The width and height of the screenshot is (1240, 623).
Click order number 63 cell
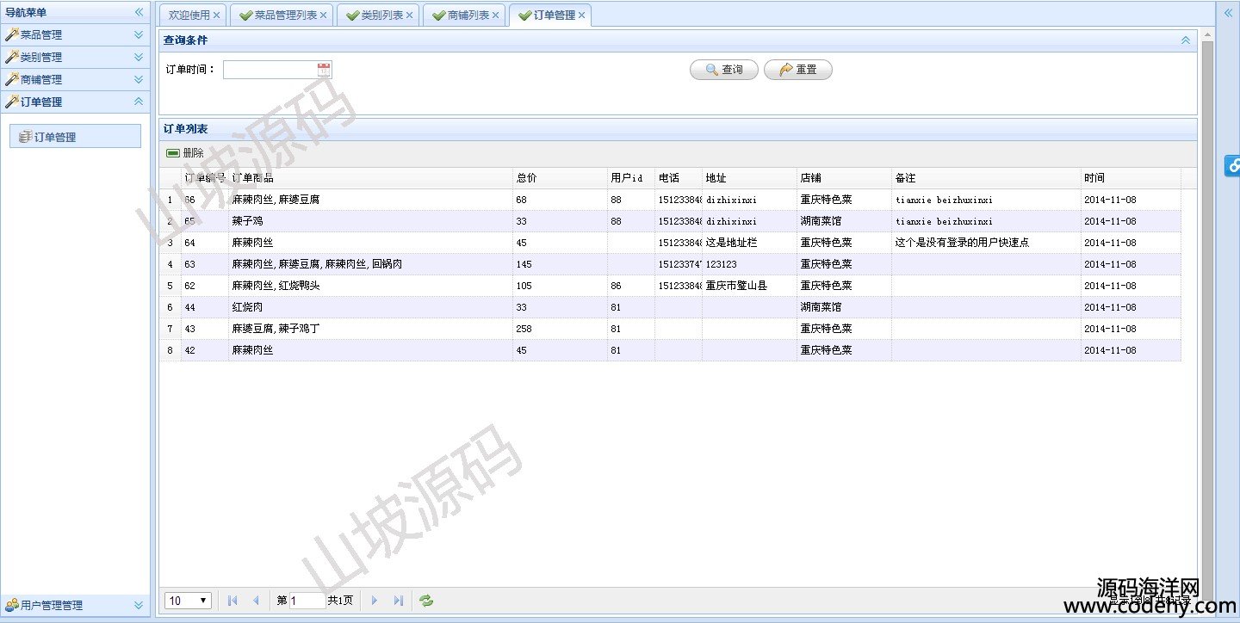click(x=205, y=264)
